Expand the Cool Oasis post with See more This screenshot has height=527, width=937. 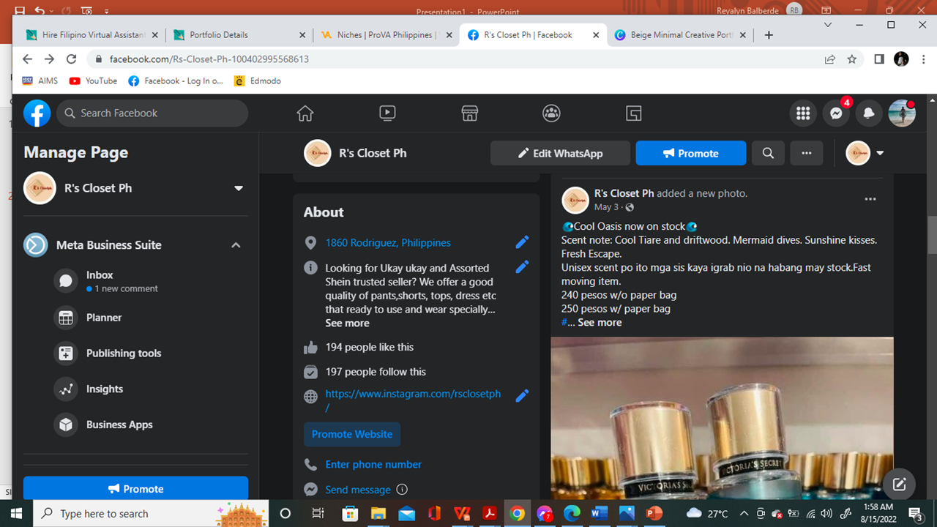pos(600,322)
